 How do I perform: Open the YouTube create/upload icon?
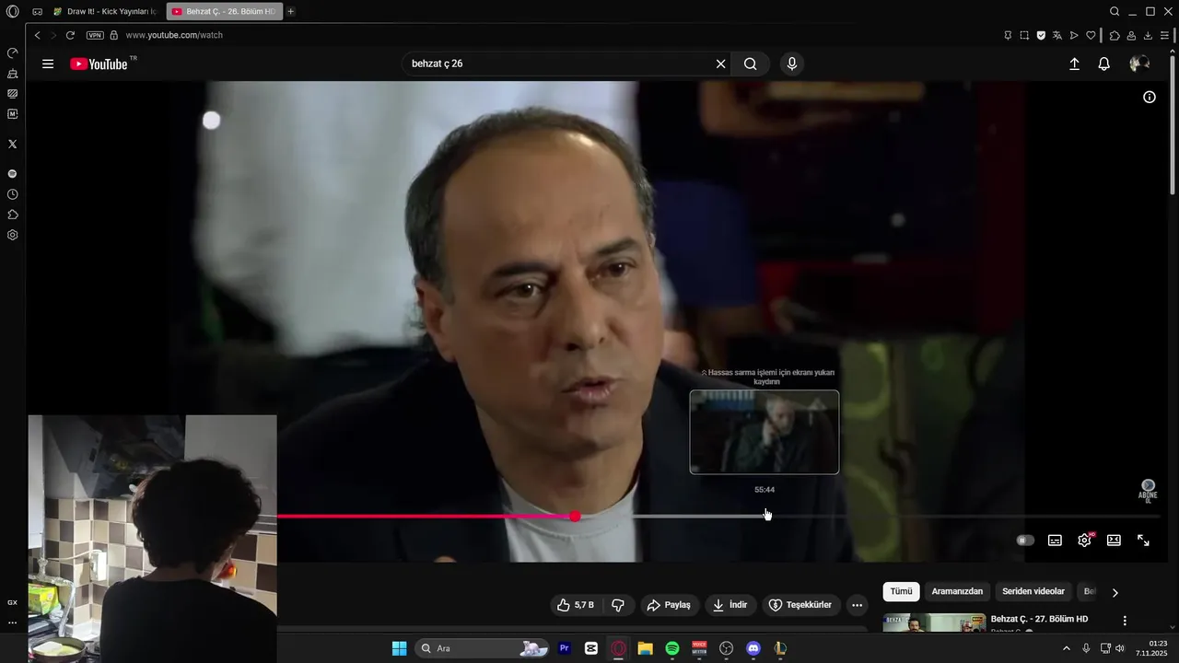(x=1074, y=64)
